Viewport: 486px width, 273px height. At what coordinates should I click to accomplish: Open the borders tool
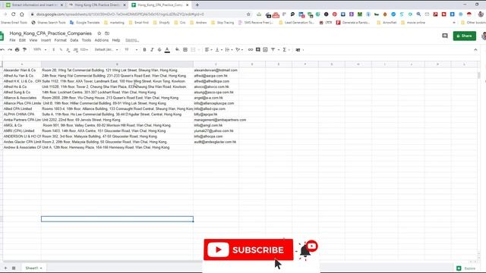(x=185, y=50)
